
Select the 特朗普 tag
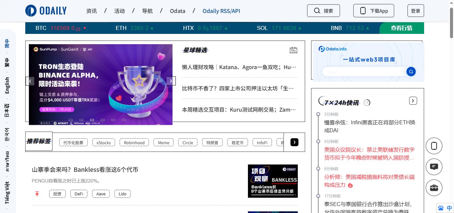click(212, 143)
